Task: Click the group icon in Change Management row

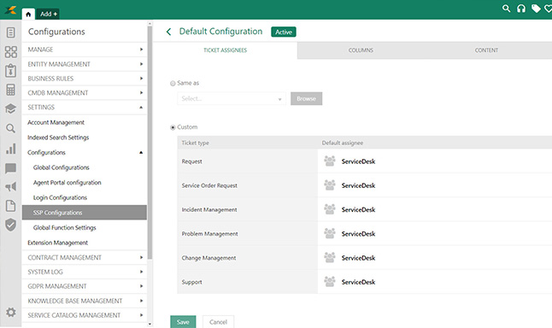Action: click(x=330, y=257)
